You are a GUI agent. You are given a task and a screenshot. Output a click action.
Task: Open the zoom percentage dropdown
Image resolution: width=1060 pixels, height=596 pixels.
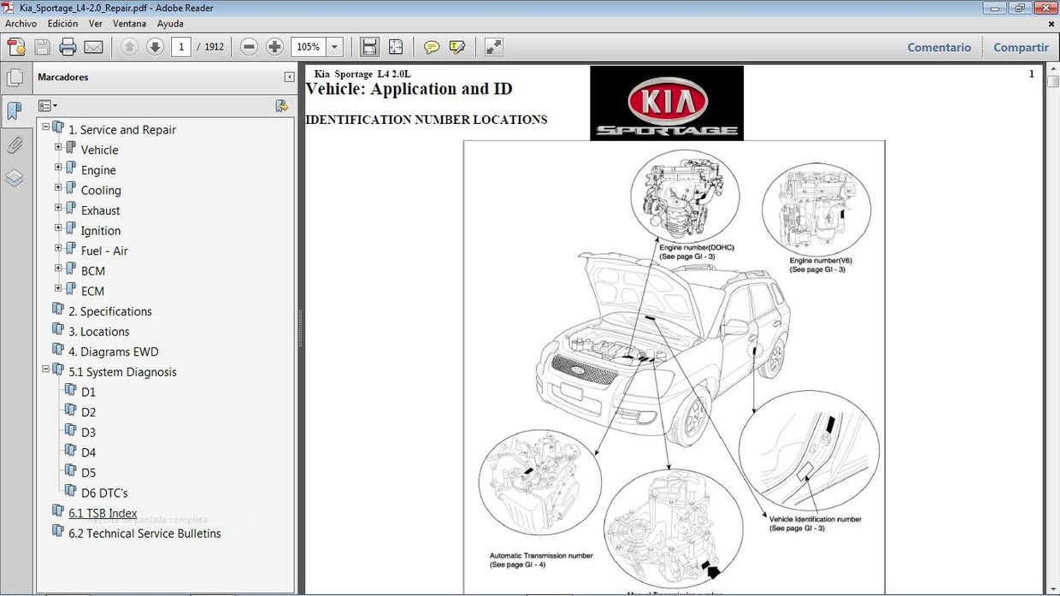coord(334,46)
